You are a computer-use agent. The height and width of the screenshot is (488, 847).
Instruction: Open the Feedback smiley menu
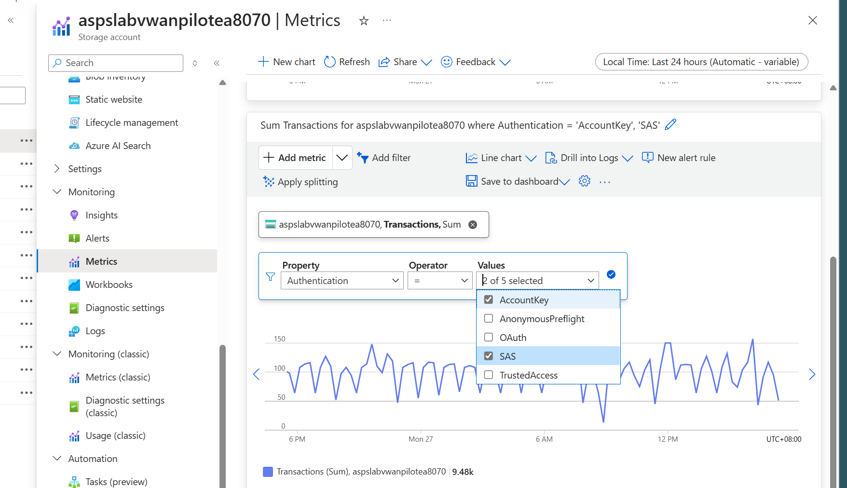coord(476,62)
